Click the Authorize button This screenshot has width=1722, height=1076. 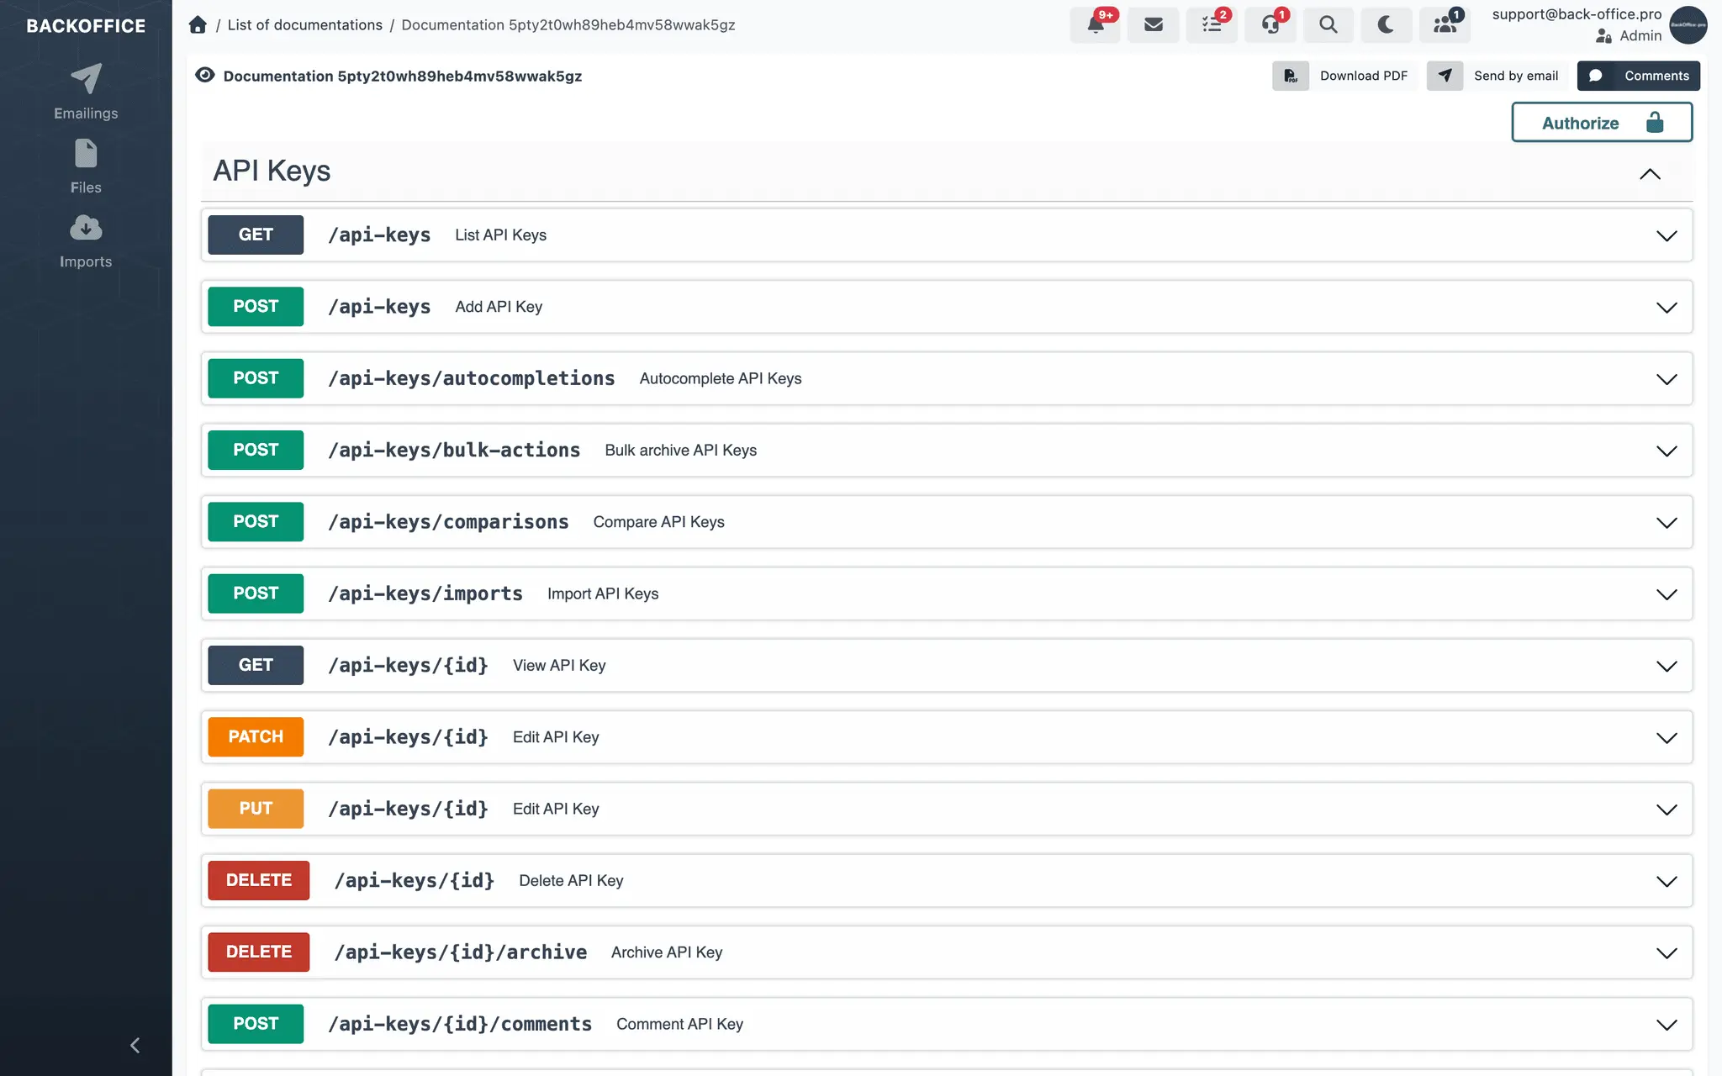(x=1601, y=123)
